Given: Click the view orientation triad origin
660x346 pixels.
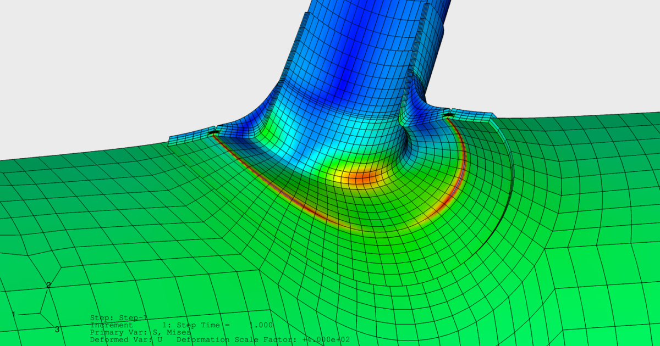Looking at the screenshot, I should pyautogui.click(x=40, y=313).
